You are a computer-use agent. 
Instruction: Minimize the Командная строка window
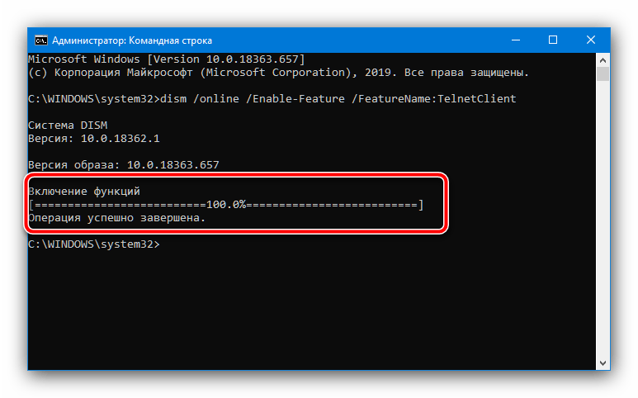point(516,40)
